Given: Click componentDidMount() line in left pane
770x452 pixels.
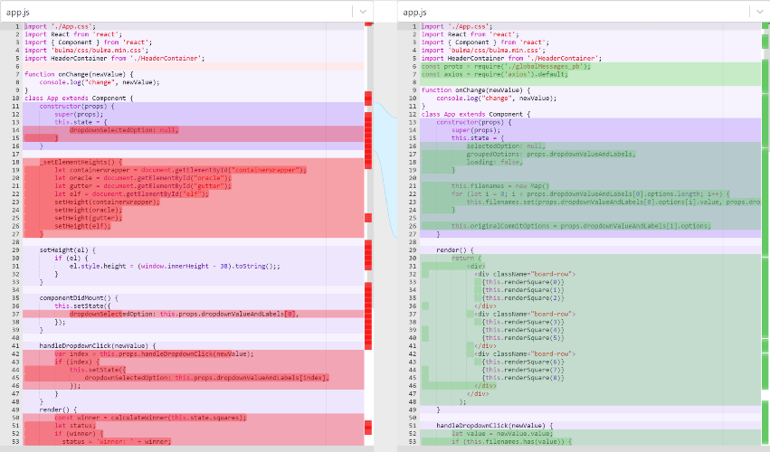Looking at the screenshot, I should pyautogui.click(x=79, y=297).
